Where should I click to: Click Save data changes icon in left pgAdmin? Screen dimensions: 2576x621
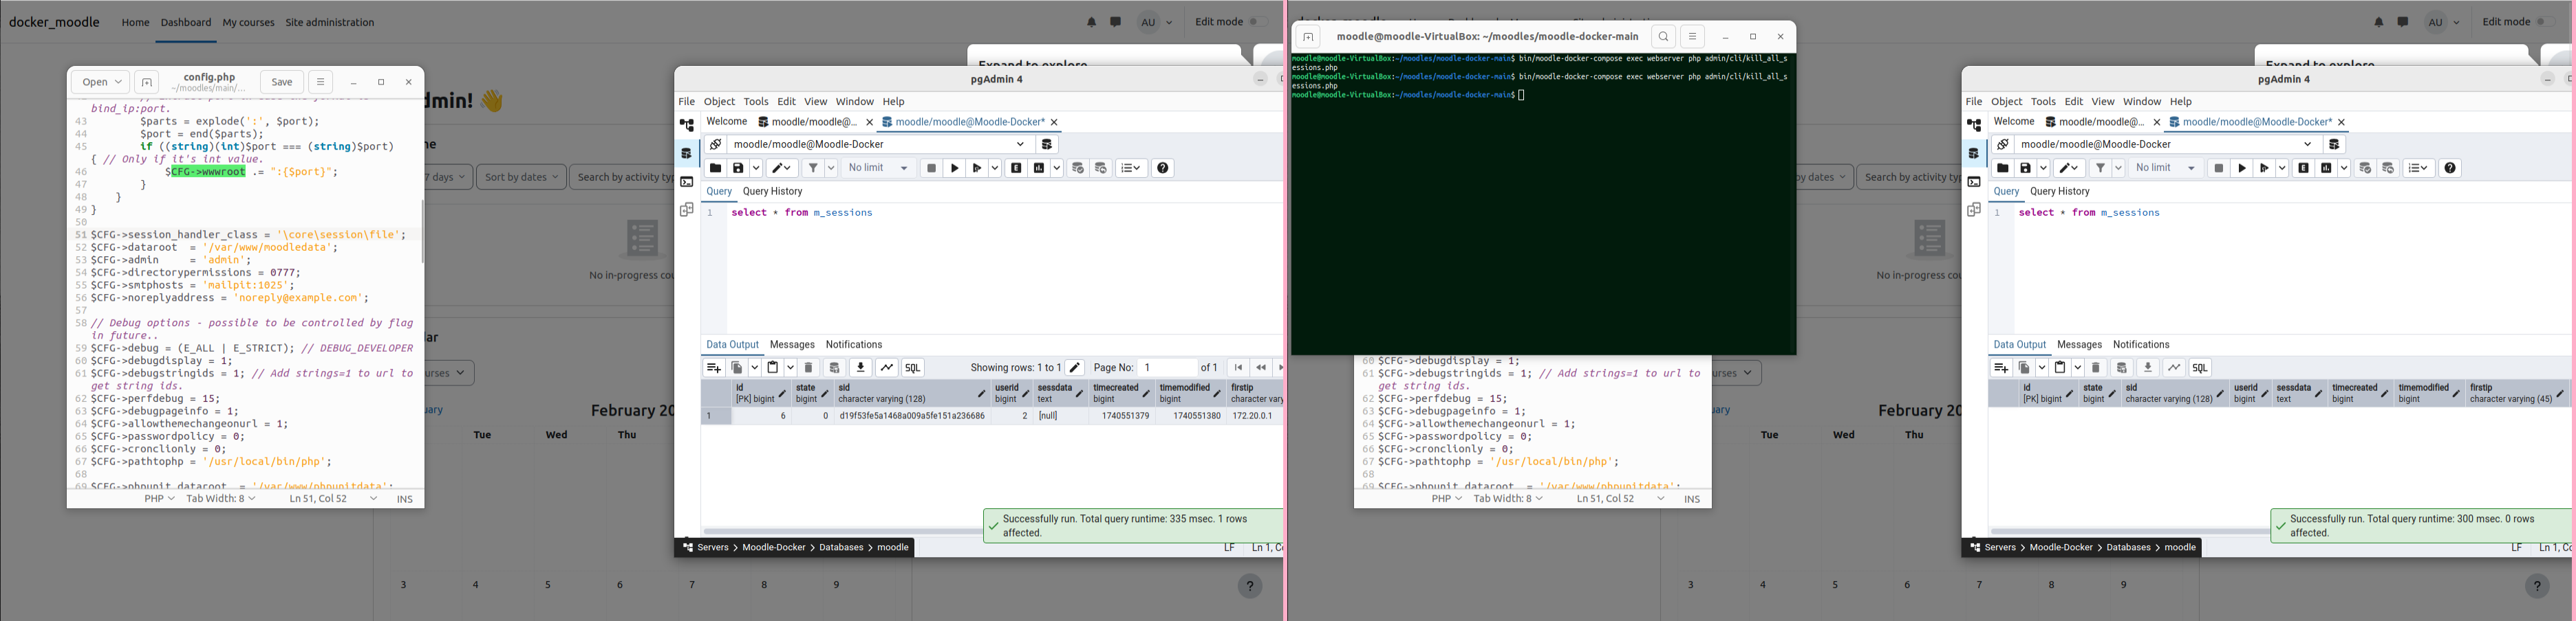[x=834, y=368]
